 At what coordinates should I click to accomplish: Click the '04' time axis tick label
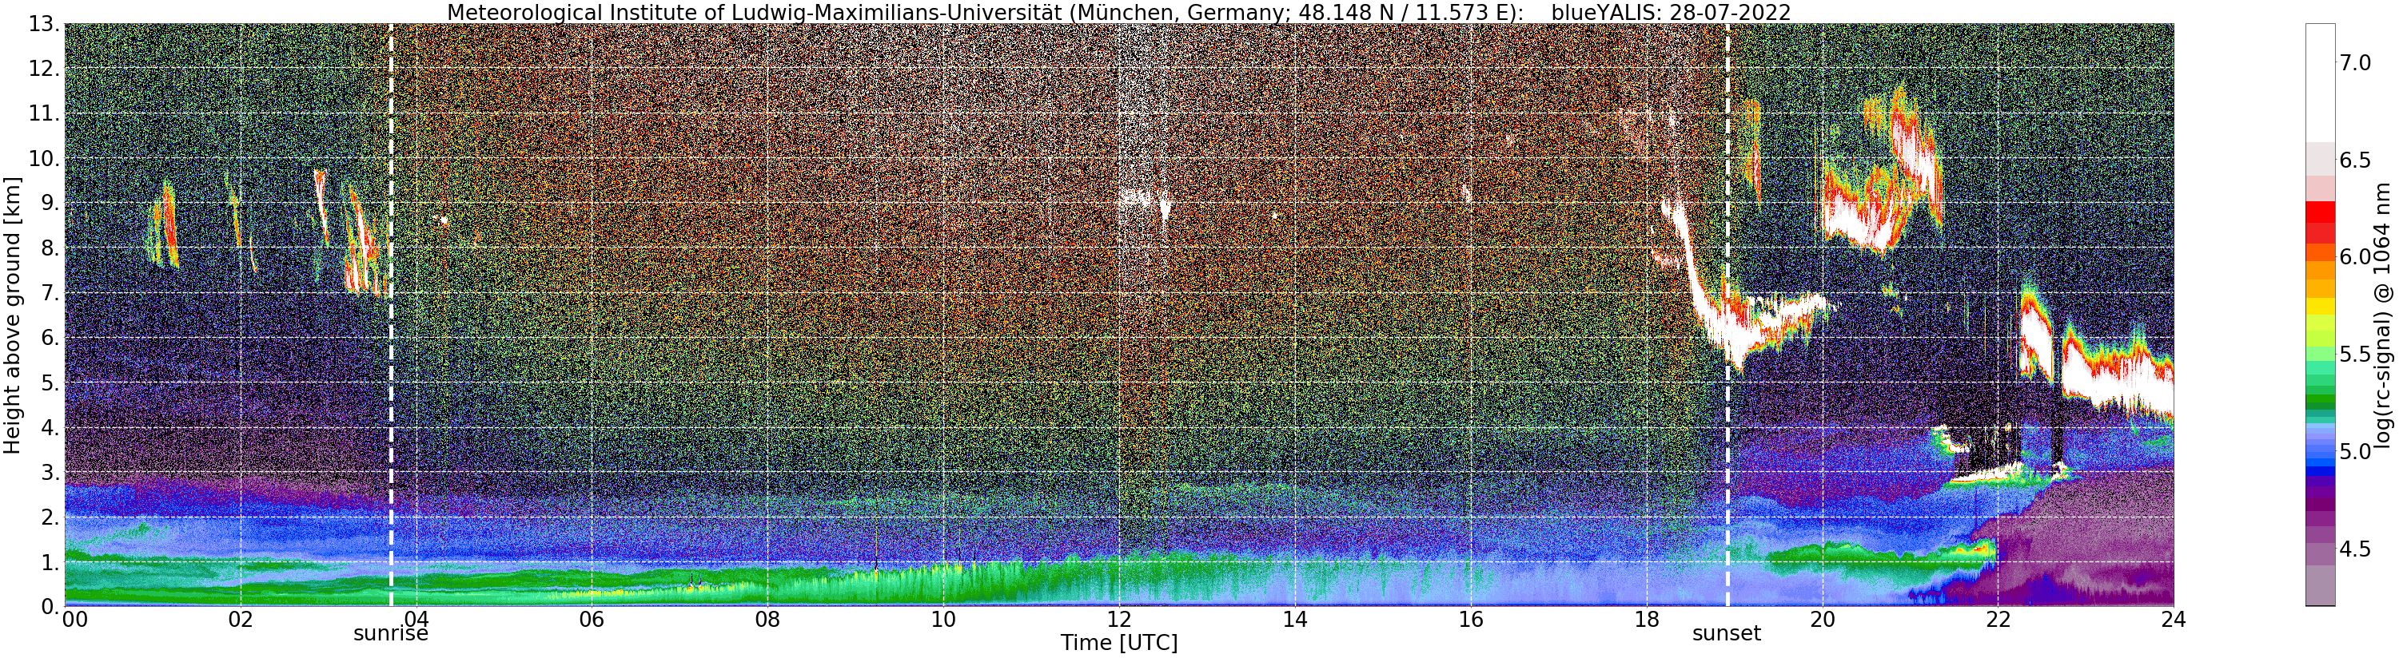[x=416, y=620]
